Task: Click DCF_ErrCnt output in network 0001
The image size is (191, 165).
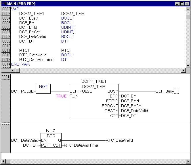Action: coord(131,106)
